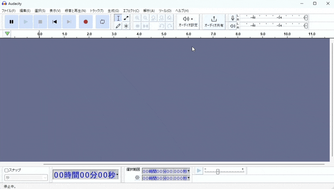This screenshot has height=189, width=334.
Task: Click the lower selection end time field
Action: click(164, 178)
